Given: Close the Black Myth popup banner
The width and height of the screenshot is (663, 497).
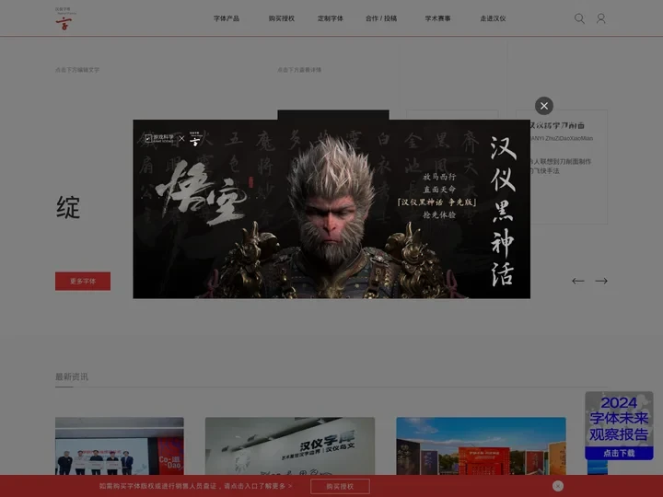Looking at the screenshot, I should pos(544,106).
